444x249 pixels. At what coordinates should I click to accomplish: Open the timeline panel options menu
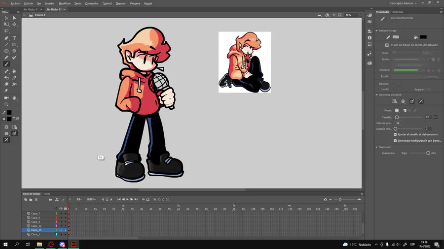(x=362, y=194)
